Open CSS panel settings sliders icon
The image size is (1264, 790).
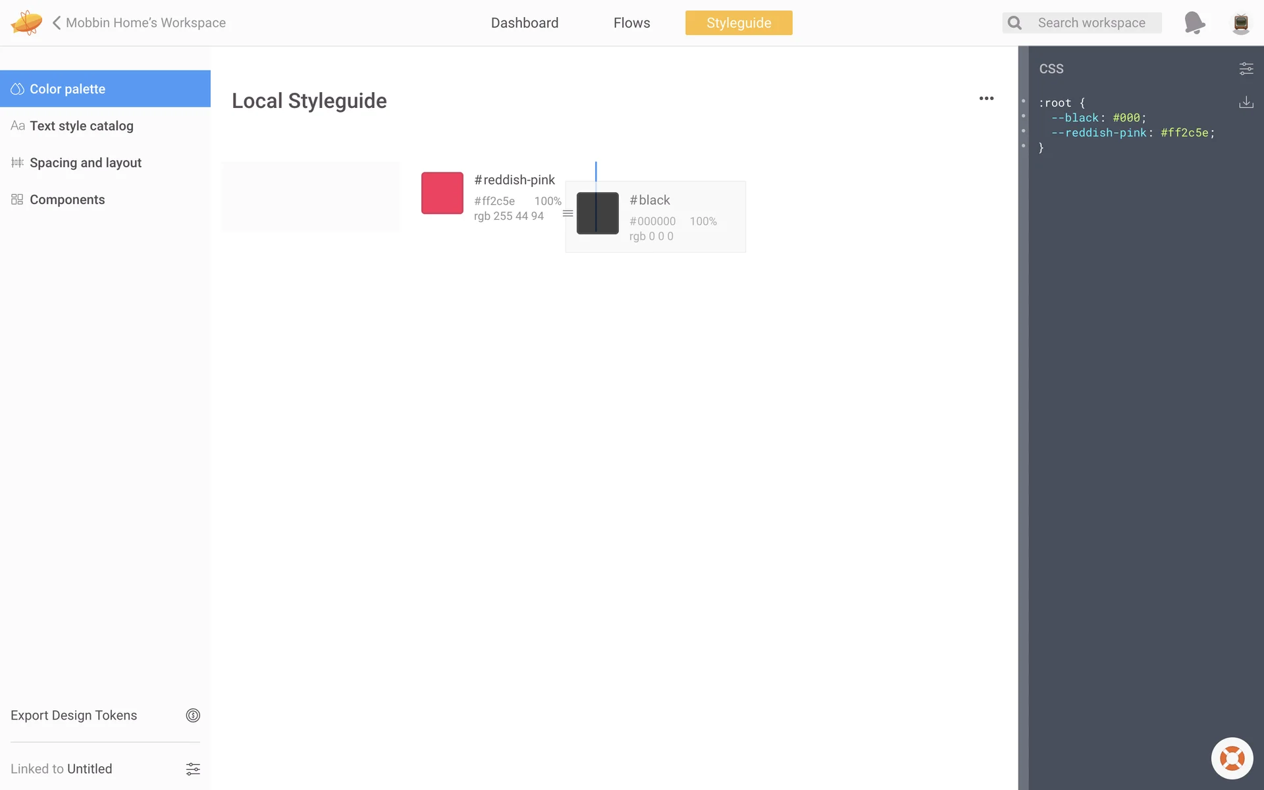(x=1246, y=68)
